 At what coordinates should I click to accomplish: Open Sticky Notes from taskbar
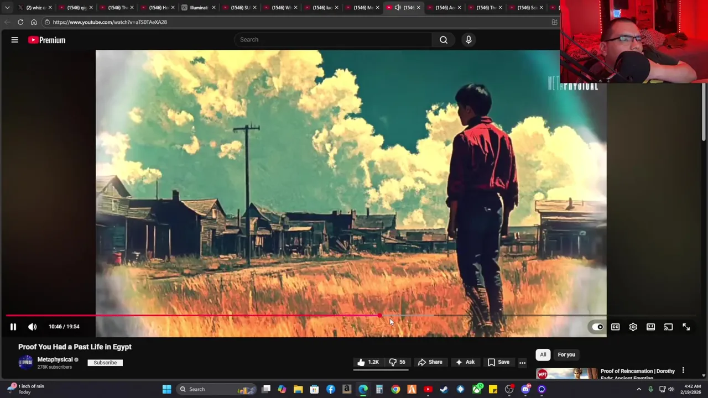tap(493, 389)
